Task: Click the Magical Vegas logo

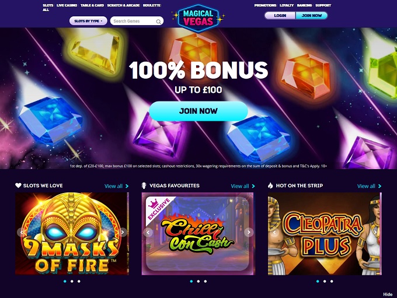Action: (x=198, y=18)
